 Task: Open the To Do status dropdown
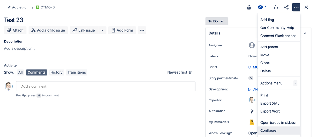click(x=216, y=21)
